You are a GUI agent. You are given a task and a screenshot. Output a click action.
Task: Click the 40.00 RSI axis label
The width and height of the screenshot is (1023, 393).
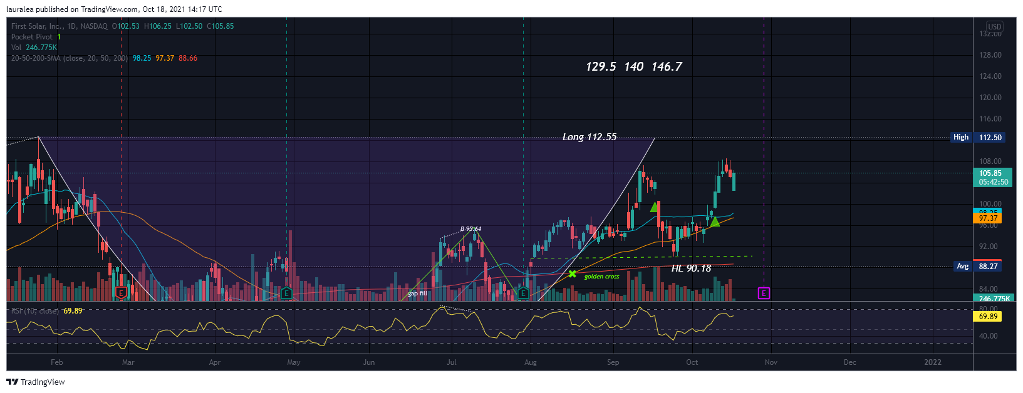click(989, 336)
